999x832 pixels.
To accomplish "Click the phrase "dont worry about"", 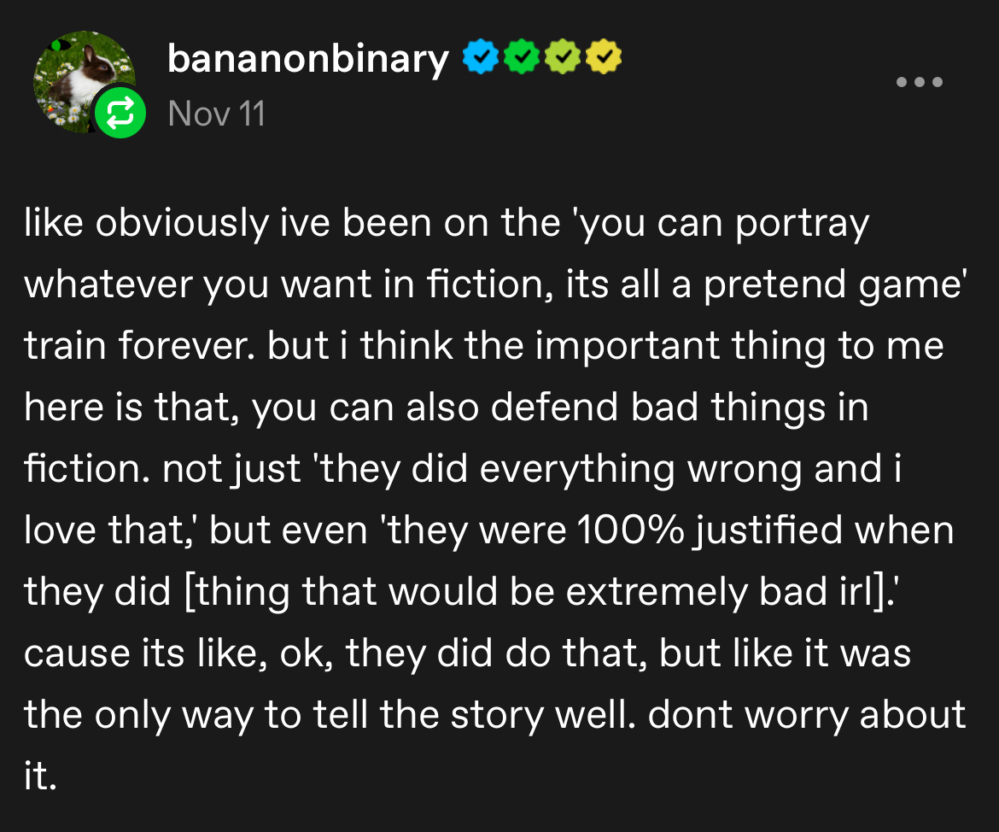I will pyautogui.click(x=807, y=715).
